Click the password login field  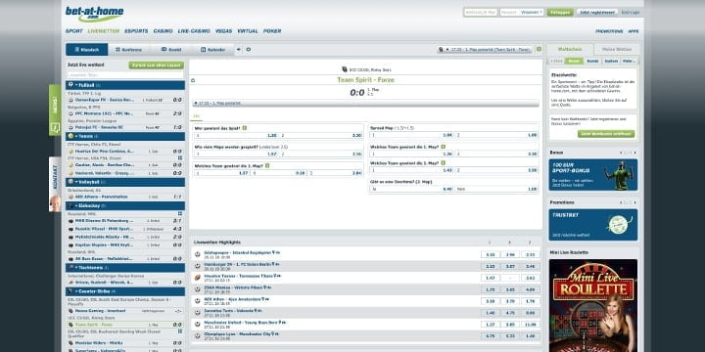[522, 13]
